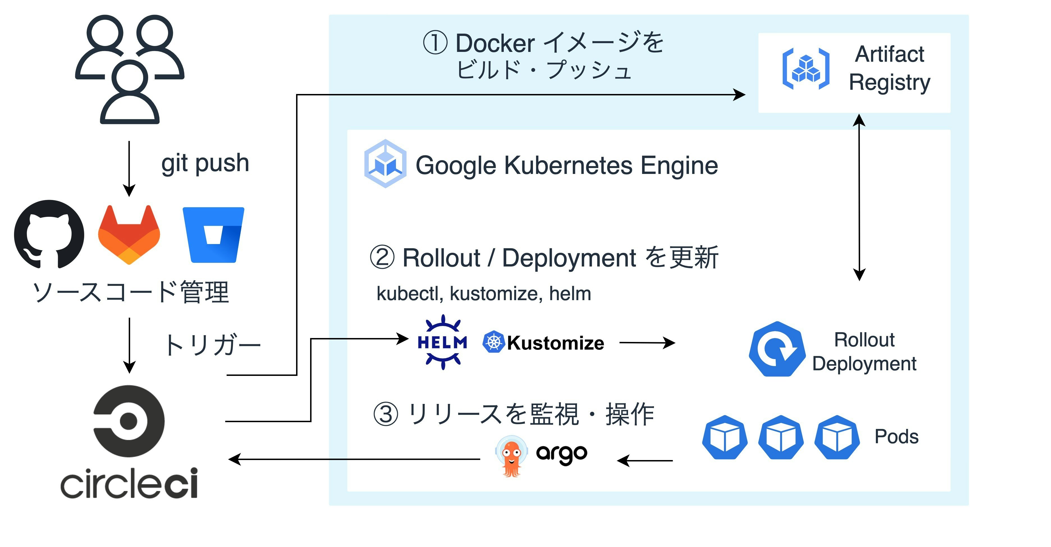The image size is (1051, 547).
Task: Click the Helm ship wheel logo
Action: 443,342
